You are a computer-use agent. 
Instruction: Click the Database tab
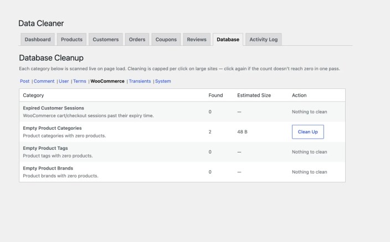228,39
